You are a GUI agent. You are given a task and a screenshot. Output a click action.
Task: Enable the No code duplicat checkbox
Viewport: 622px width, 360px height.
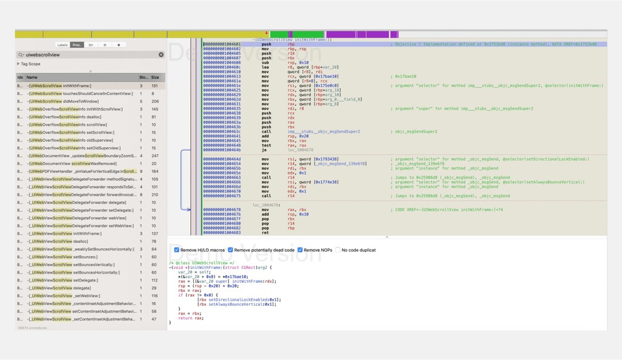click(x=338, y=250)
